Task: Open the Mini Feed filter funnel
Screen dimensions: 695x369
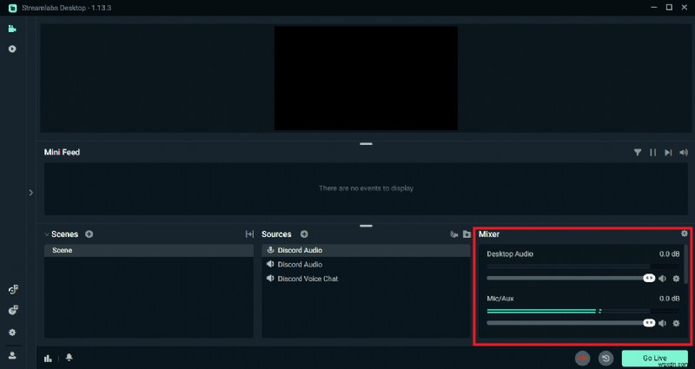Action: 638,153
